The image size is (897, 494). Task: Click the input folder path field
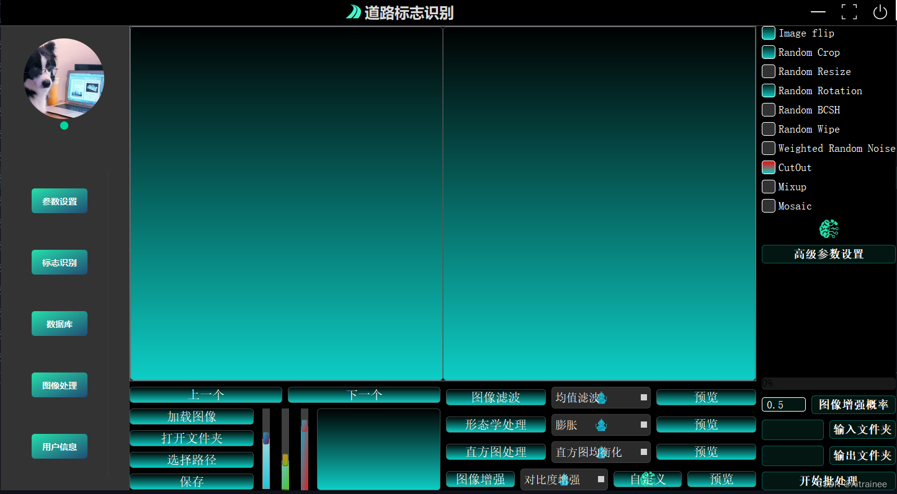(793, 430)
